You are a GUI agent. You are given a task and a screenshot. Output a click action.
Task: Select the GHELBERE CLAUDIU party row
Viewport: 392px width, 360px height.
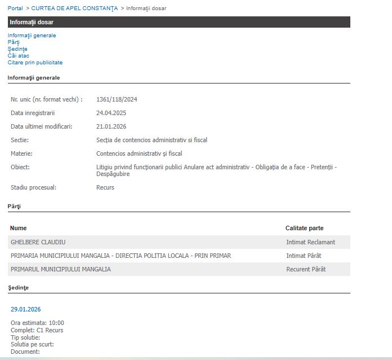(x=38, y=242)
